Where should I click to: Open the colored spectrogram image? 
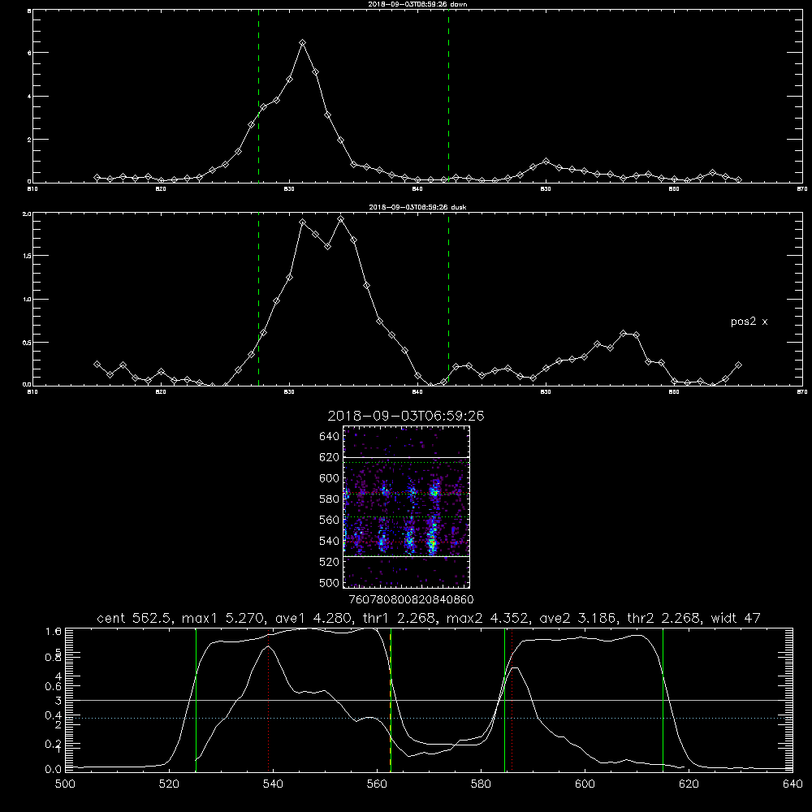click(x=407, y=507)
